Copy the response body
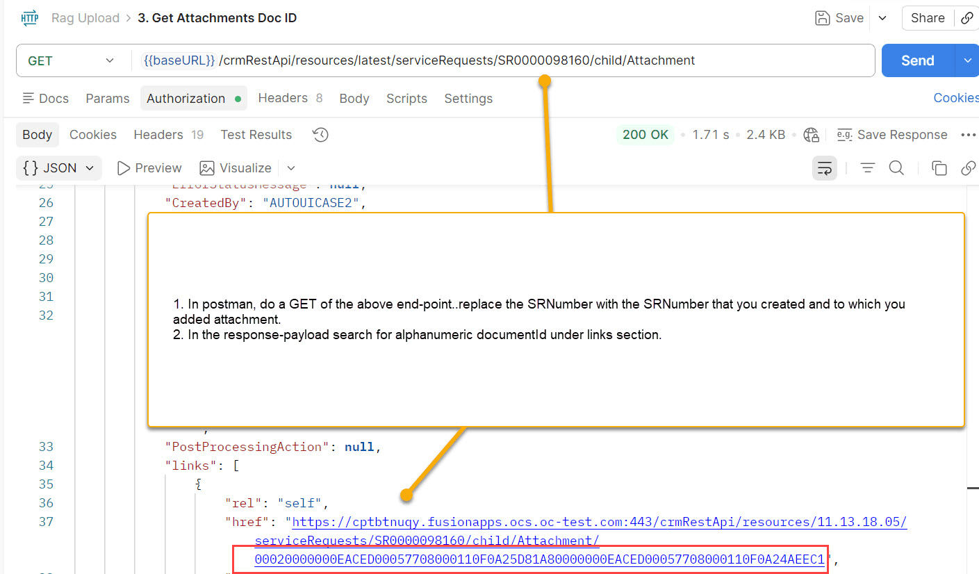 pos(939,167)
